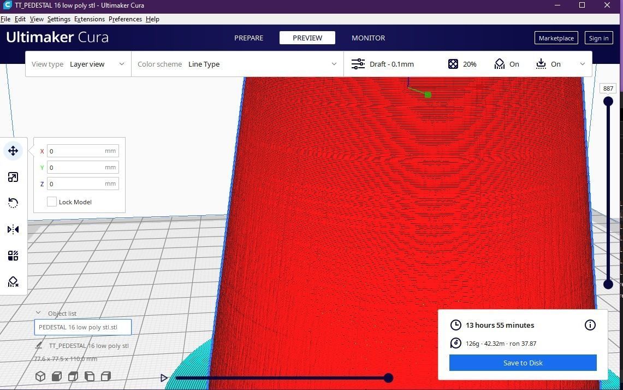623x390 pixels.
Task: Click the print info icon
Action: click(x=590, y=325)
